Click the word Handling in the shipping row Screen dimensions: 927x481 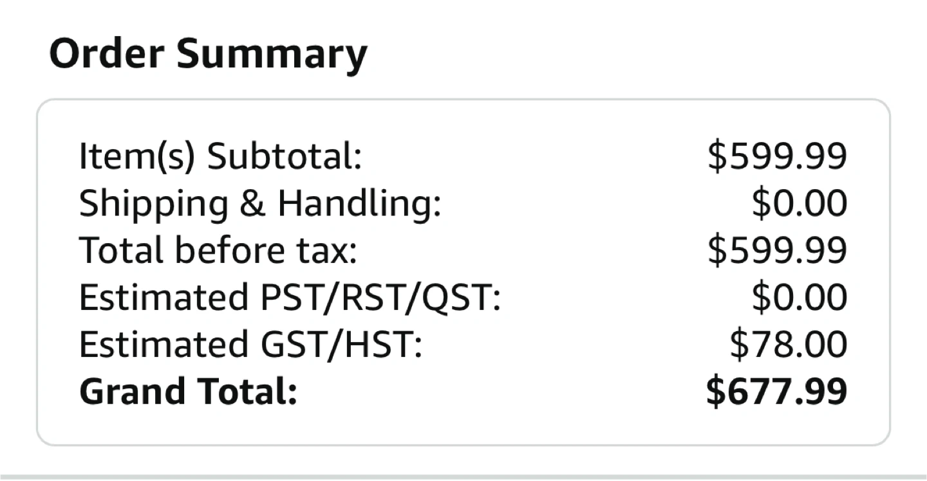coord(359,204)
